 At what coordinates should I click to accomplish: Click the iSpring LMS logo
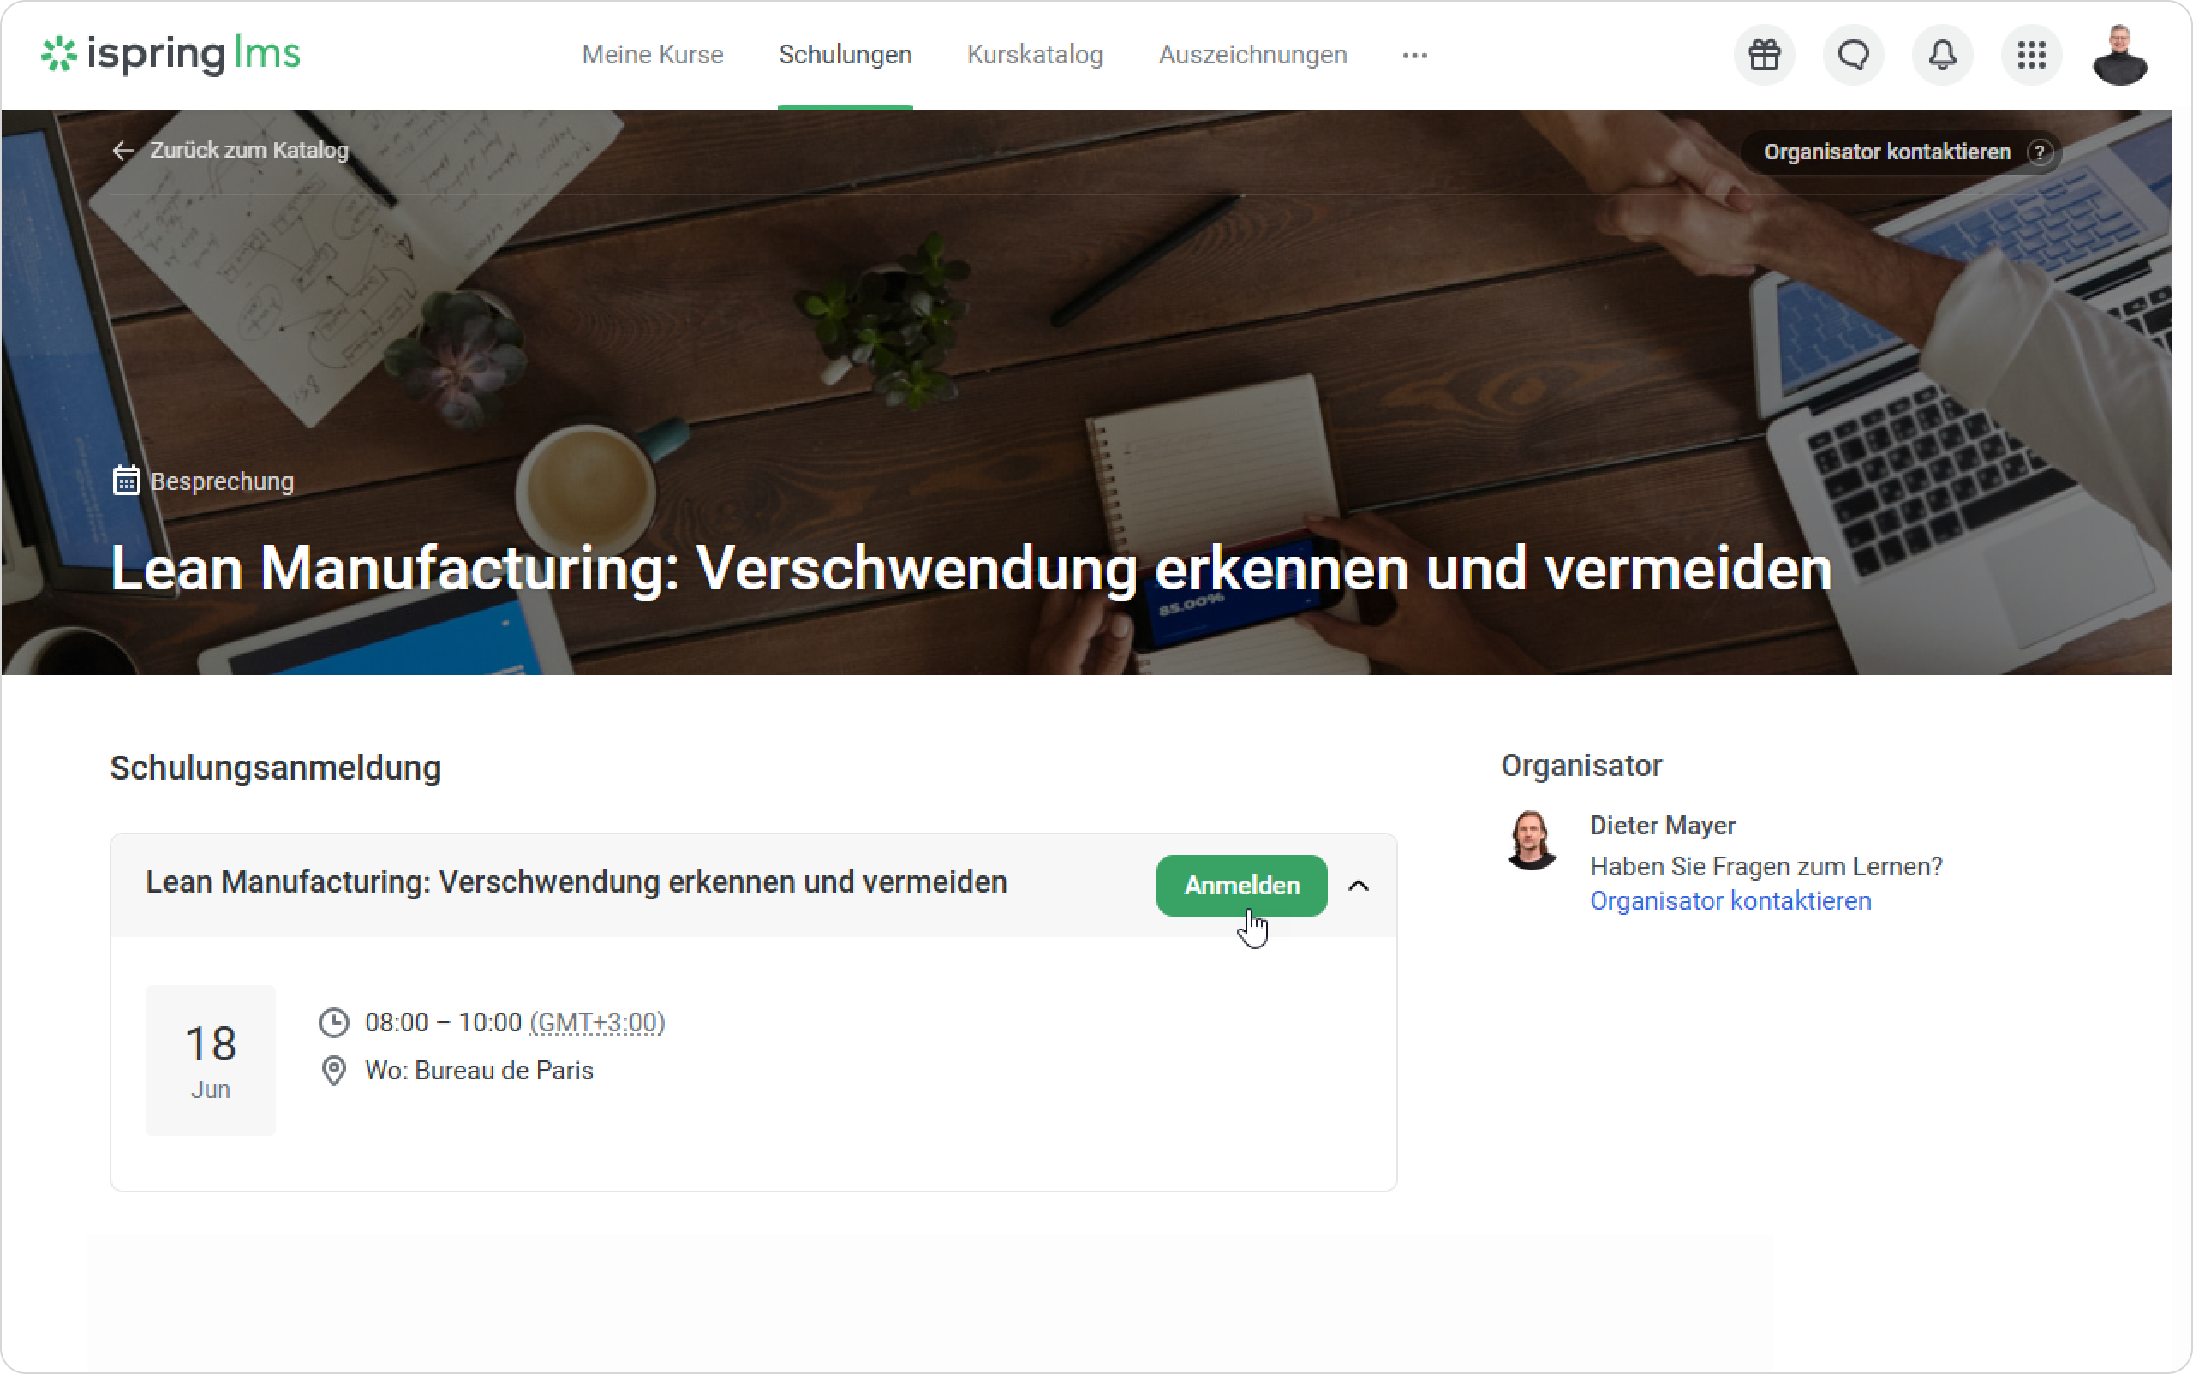[170, 55]
